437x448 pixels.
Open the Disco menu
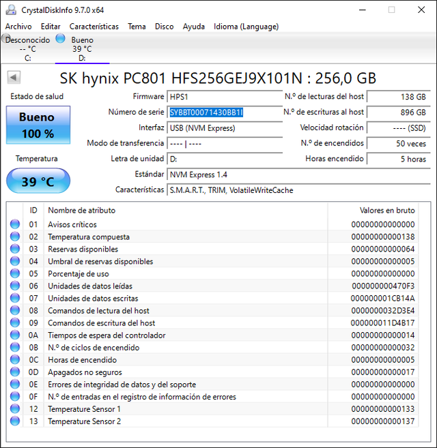tap(165, 27)
